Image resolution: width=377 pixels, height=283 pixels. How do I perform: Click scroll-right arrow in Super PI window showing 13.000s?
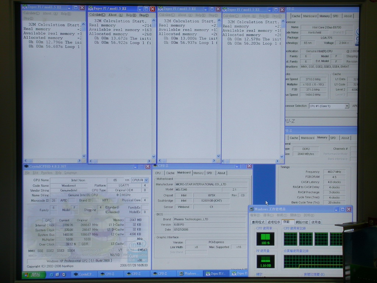[x=214, y=161]
